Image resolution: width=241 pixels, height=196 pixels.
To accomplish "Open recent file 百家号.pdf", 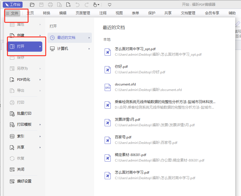I will tap(160, 140).
